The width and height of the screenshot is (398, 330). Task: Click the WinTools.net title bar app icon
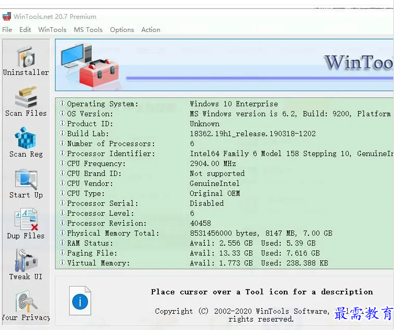click(x=7, y=17)
